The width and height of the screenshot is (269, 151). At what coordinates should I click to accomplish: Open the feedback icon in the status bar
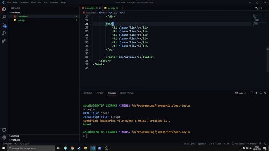point(261,143)
